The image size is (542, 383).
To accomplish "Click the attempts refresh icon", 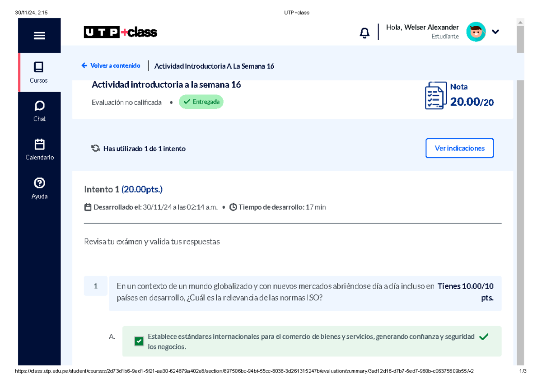I will (95, 148).
